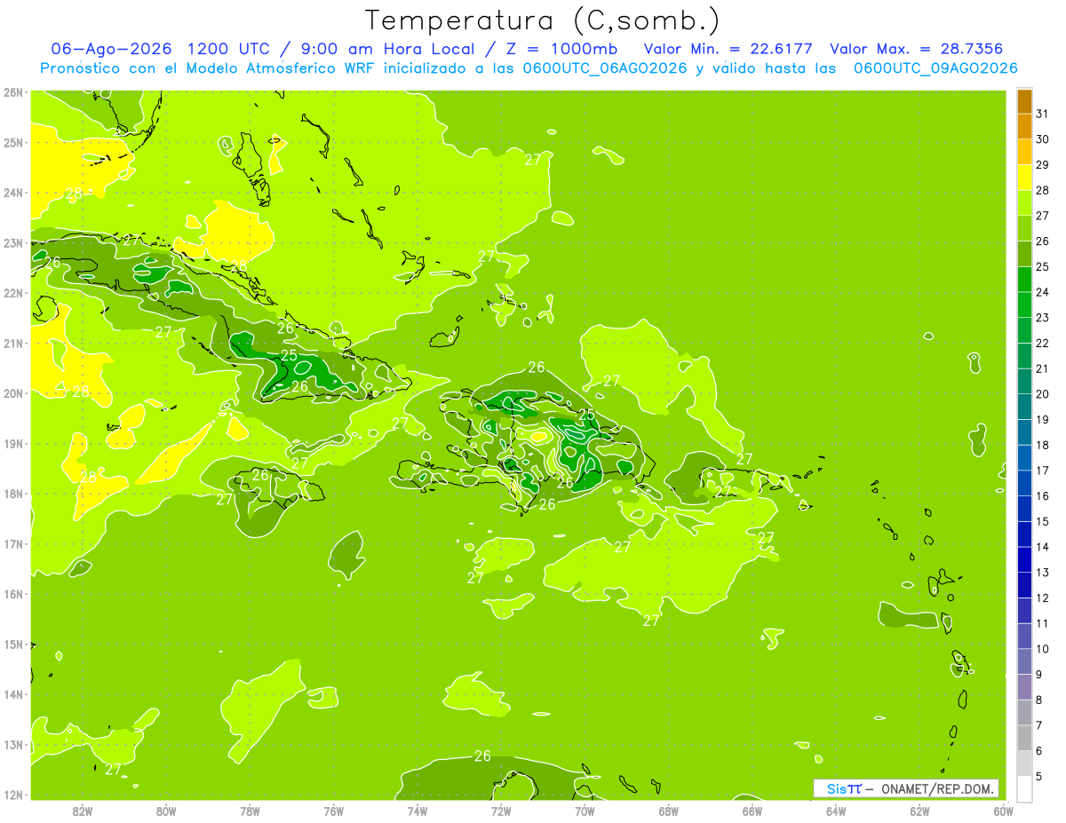This screenshot has height=823, width=1066.
Task: Pick the dark green legend swatch between 24 and 25
Action: click(x=1024, y=280)
